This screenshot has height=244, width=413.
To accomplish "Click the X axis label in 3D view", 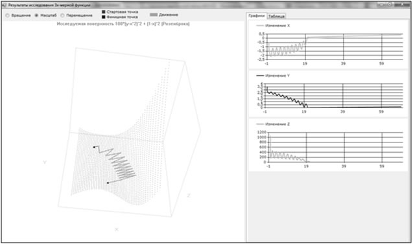I will click(117, 230).
